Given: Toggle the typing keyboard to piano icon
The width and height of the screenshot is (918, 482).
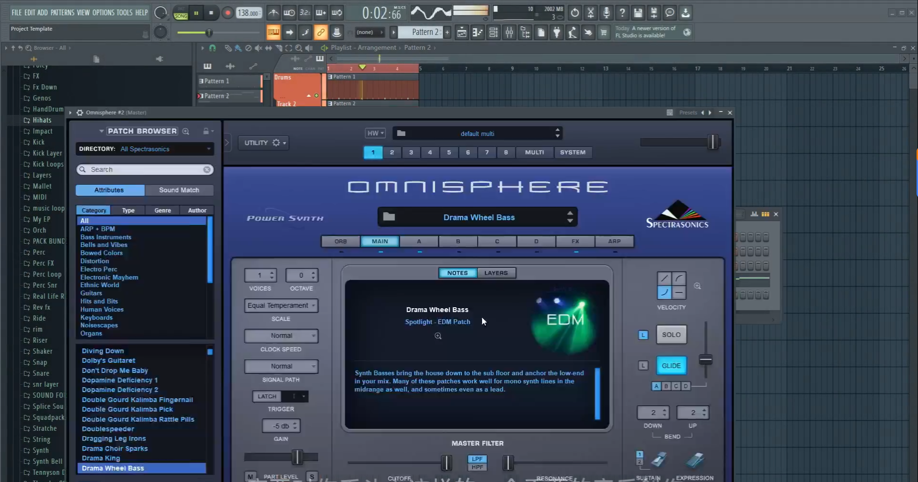Looking at the screenshot, I should coord(273,33).
